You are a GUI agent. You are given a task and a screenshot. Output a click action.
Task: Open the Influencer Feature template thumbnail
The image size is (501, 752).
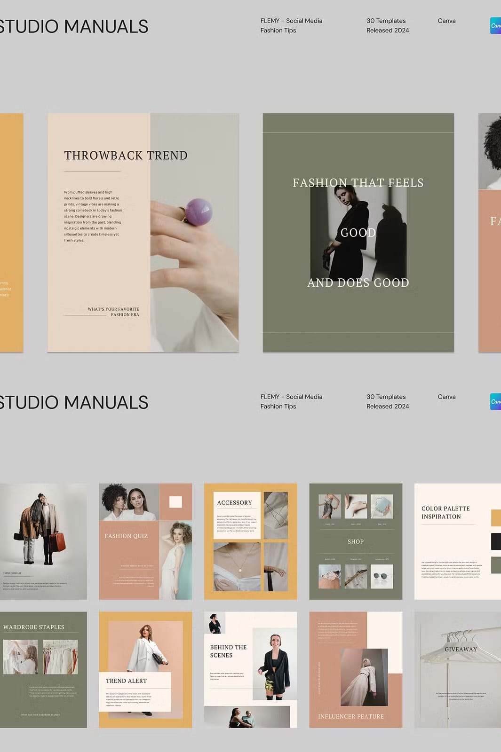[x=356, y=670]
